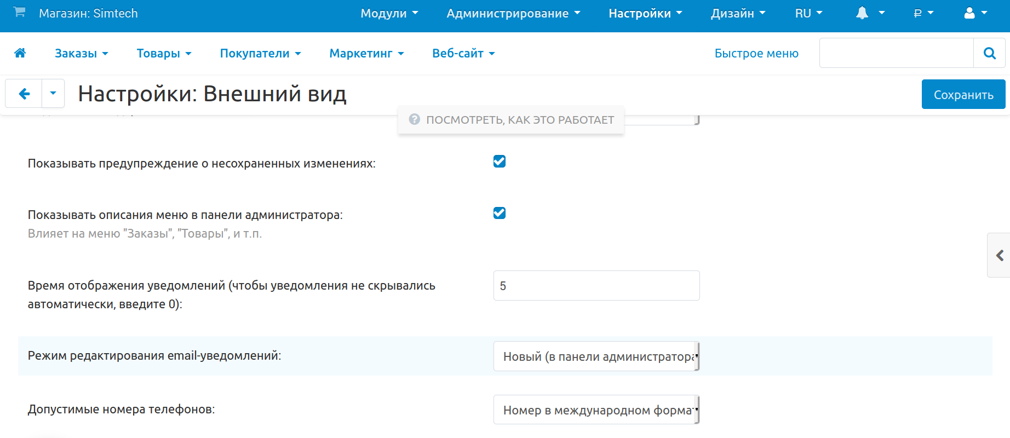The height and width of the screenshot is (438, 1010).
Task: Click the search magnifier icon
Action: pyautogui.click(x=989, y=53)
